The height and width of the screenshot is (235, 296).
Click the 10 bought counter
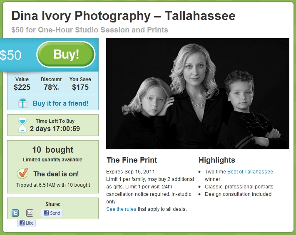click(x=53, y=150)
